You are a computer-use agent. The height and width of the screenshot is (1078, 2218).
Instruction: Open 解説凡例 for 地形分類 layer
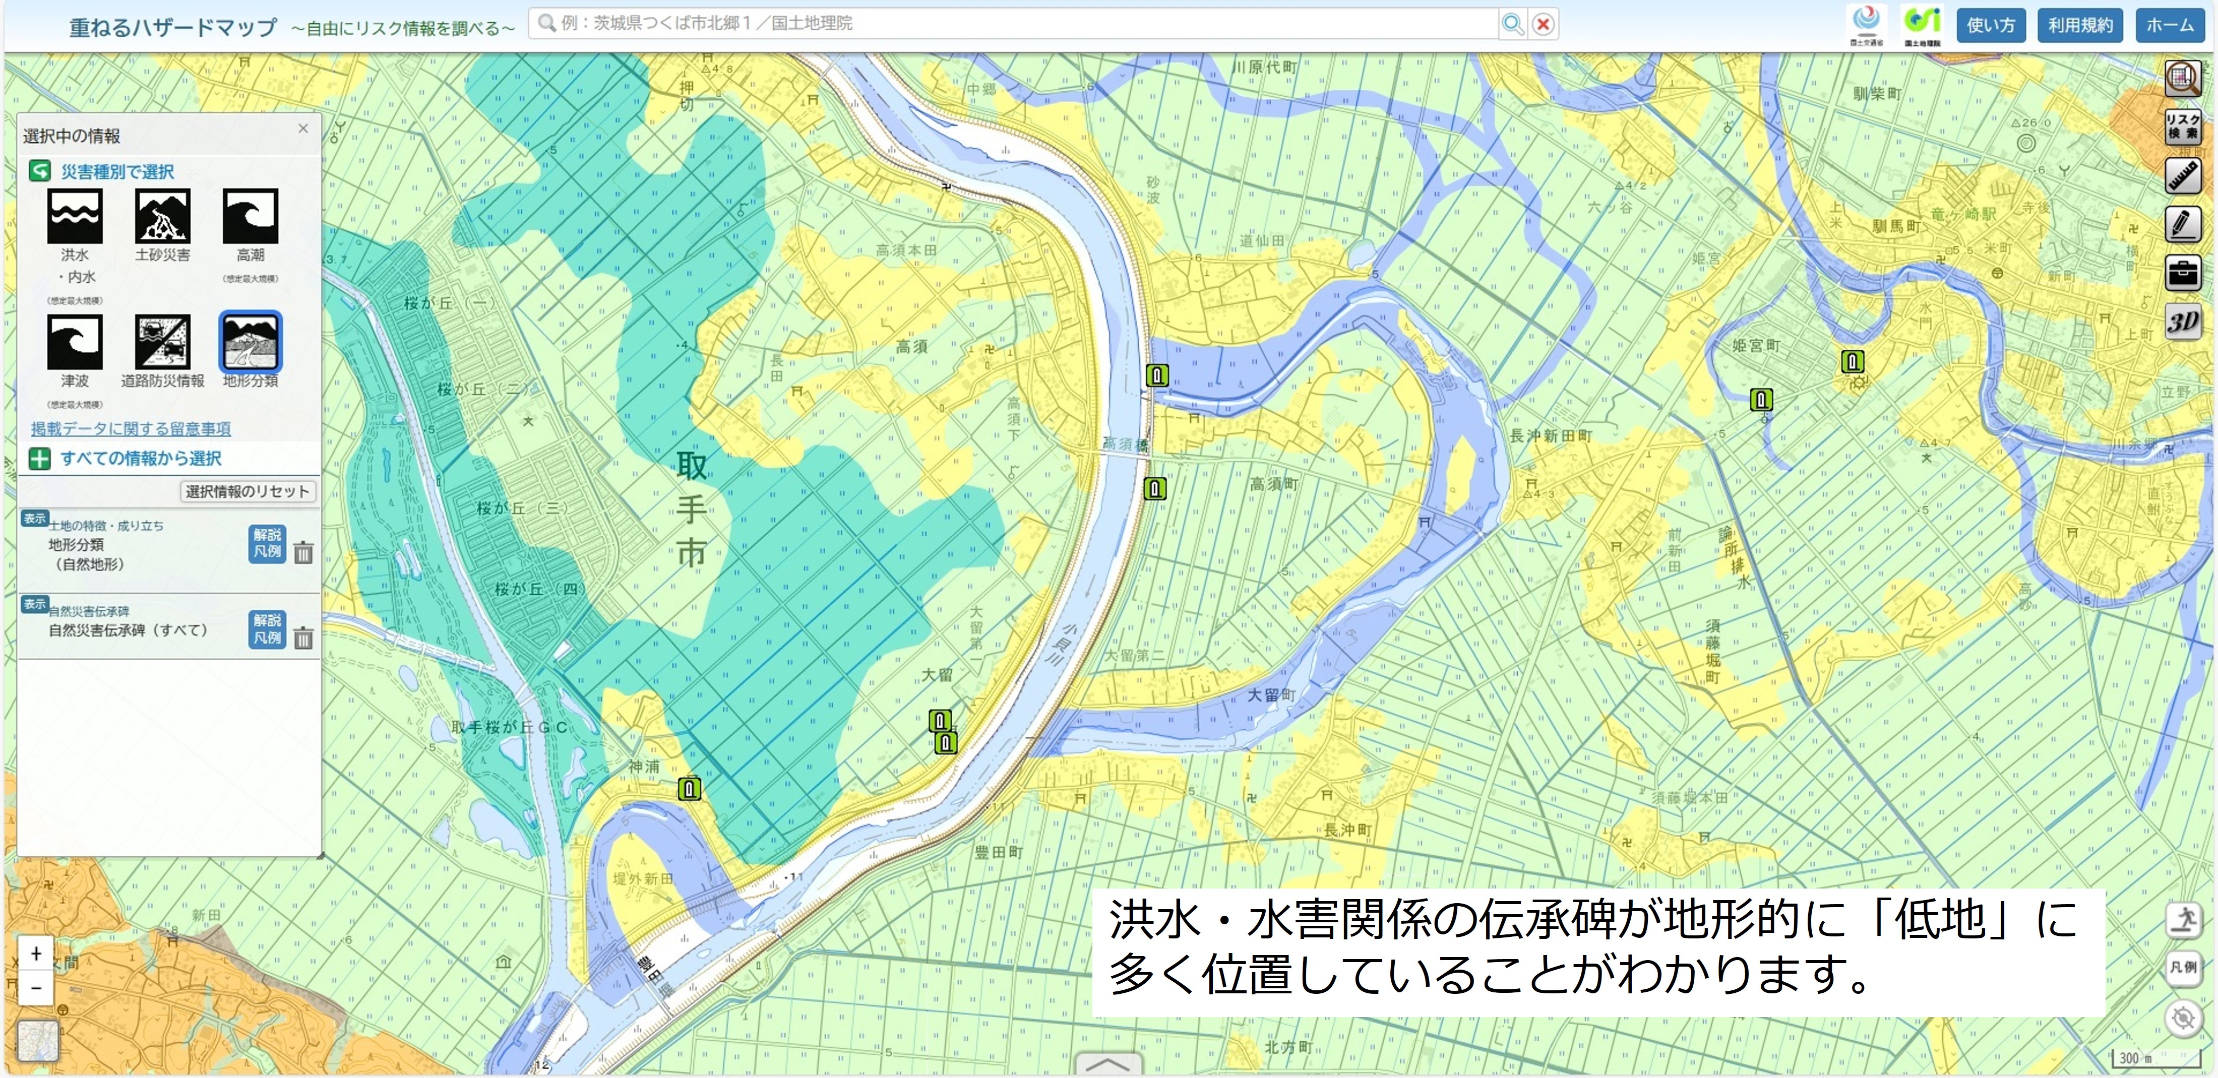[267, 543]
